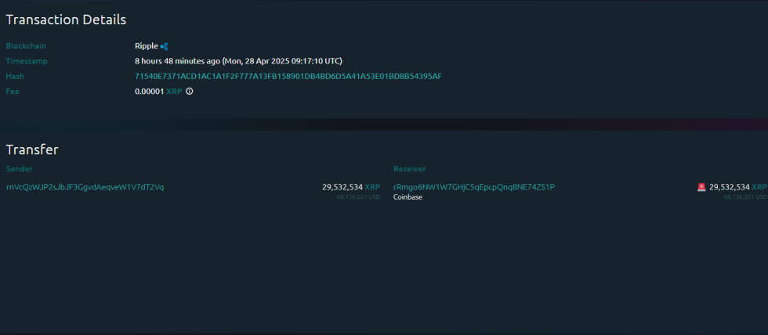Open the sender wallet address link
Image resolution: width=768 pixels, height=335 pixels.
[85, 187]
